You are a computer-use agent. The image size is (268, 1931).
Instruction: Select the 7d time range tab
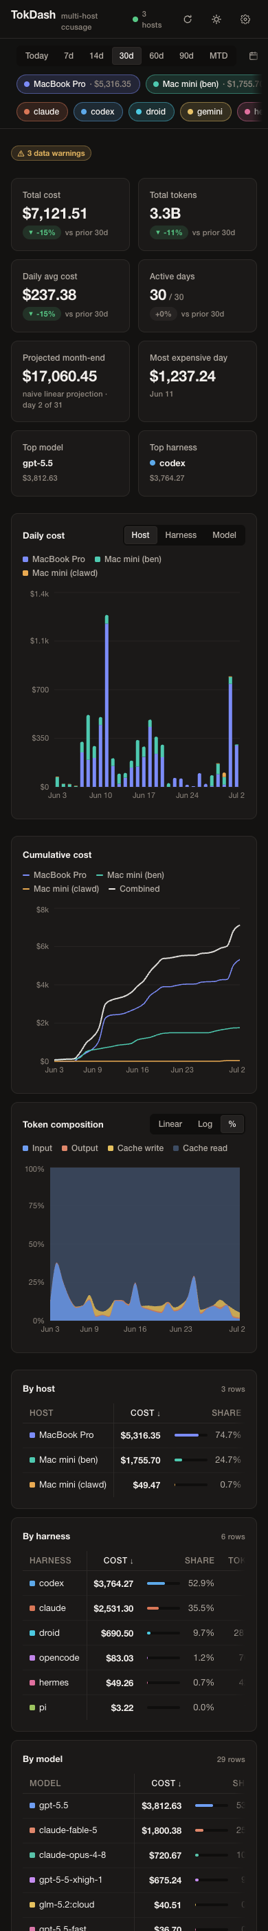(69, 55)
